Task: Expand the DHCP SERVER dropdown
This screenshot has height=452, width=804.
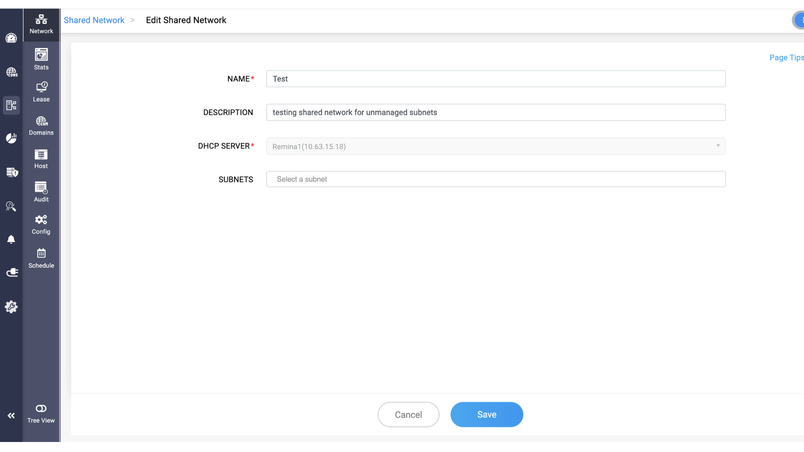Action: 495,146
